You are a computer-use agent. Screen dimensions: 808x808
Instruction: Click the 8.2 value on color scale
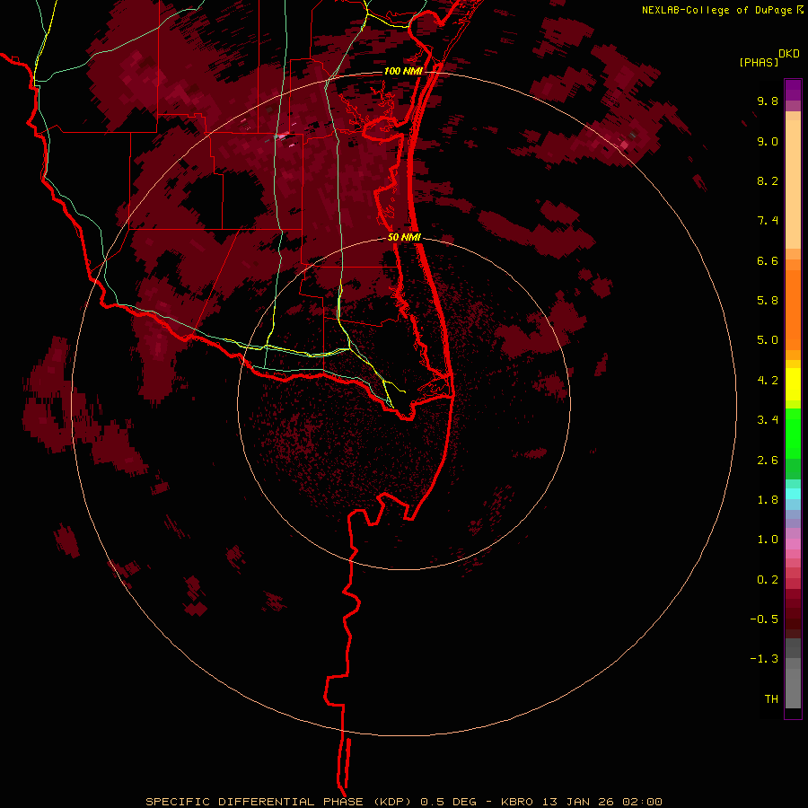pyautogui.click(x=768, y=180)
